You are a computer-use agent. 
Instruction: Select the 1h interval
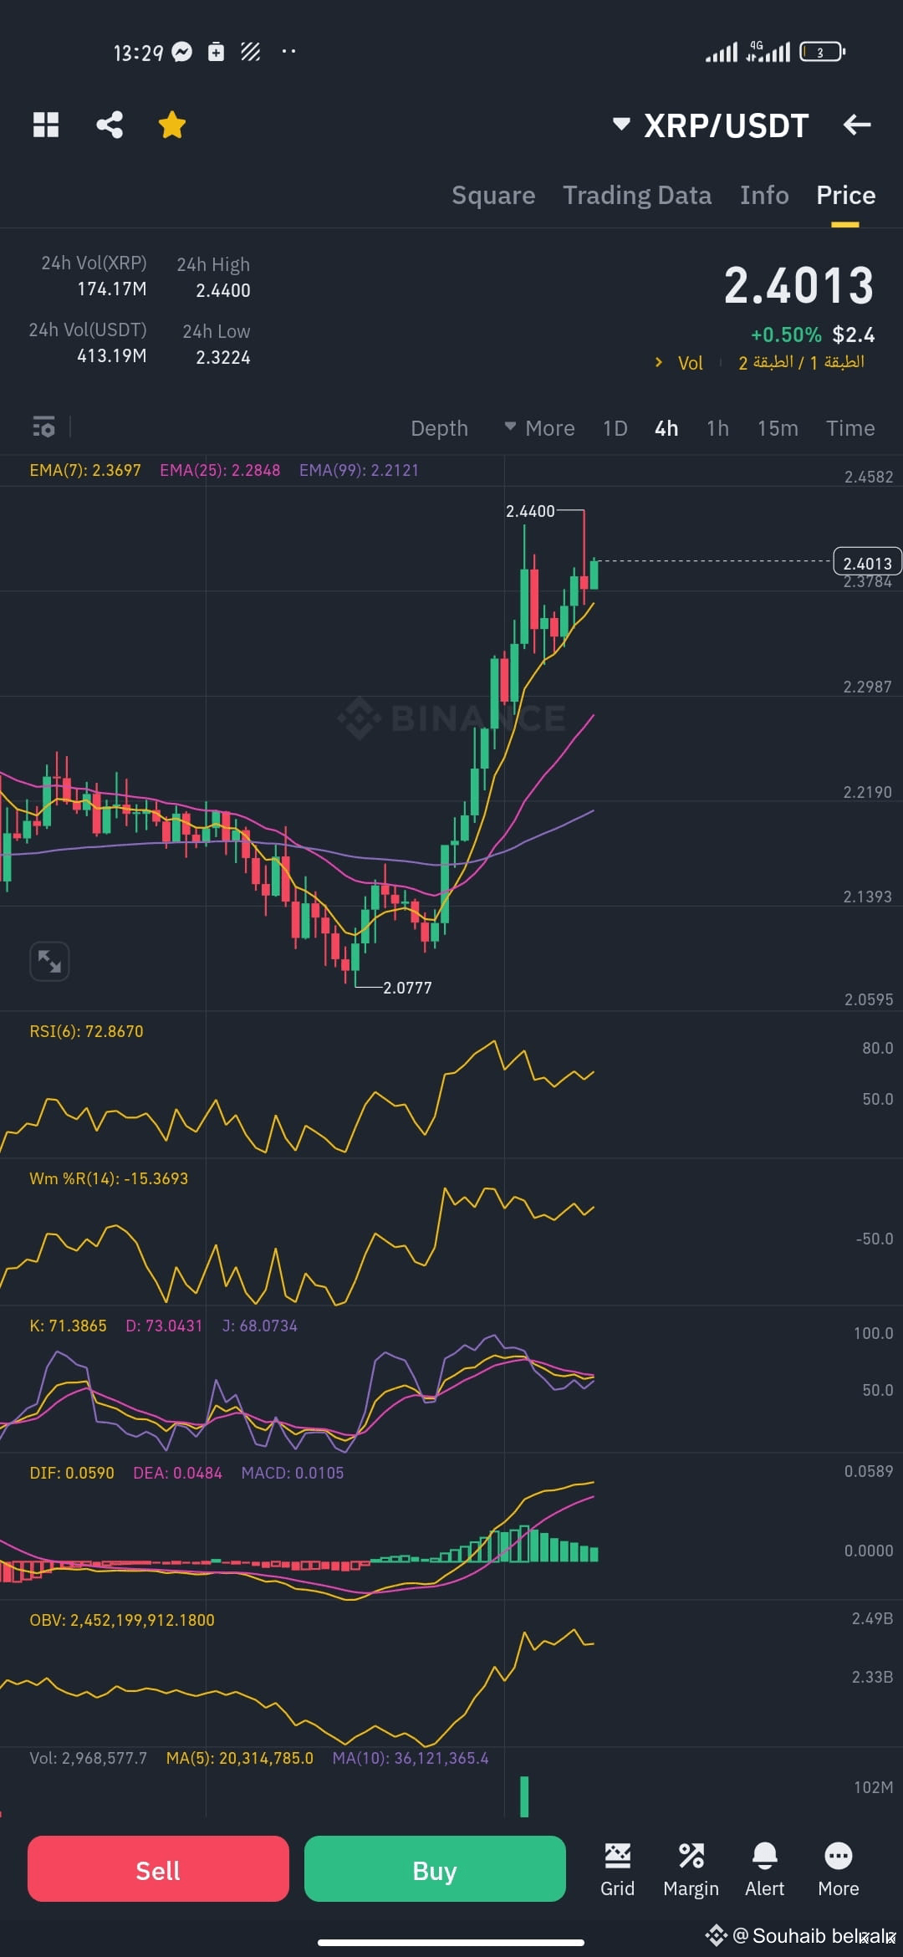pyautogui.click(x=717, y=428)
